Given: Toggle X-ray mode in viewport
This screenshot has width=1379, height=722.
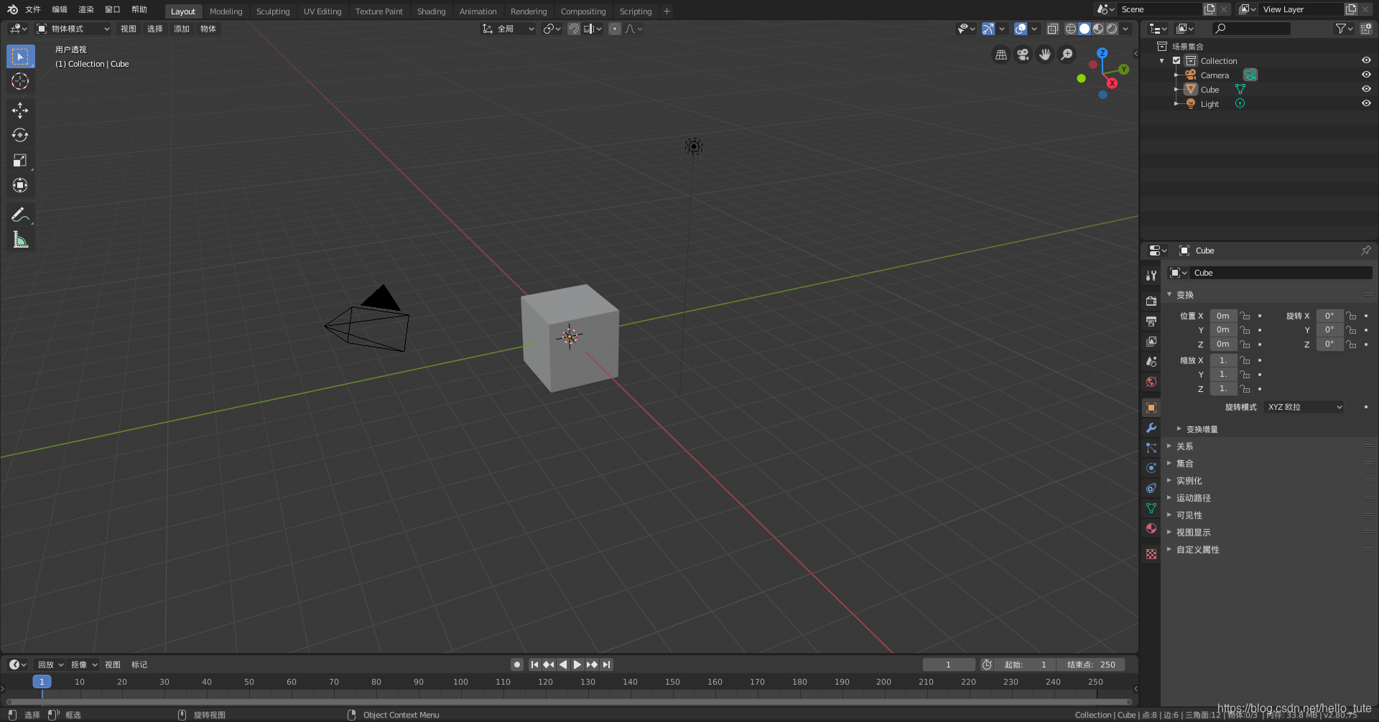Looking at the screenshot, I should 1053,29.
